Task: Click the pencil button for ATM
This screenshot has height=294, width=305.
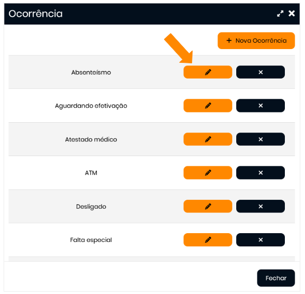Action: click(x=208, y=173)
